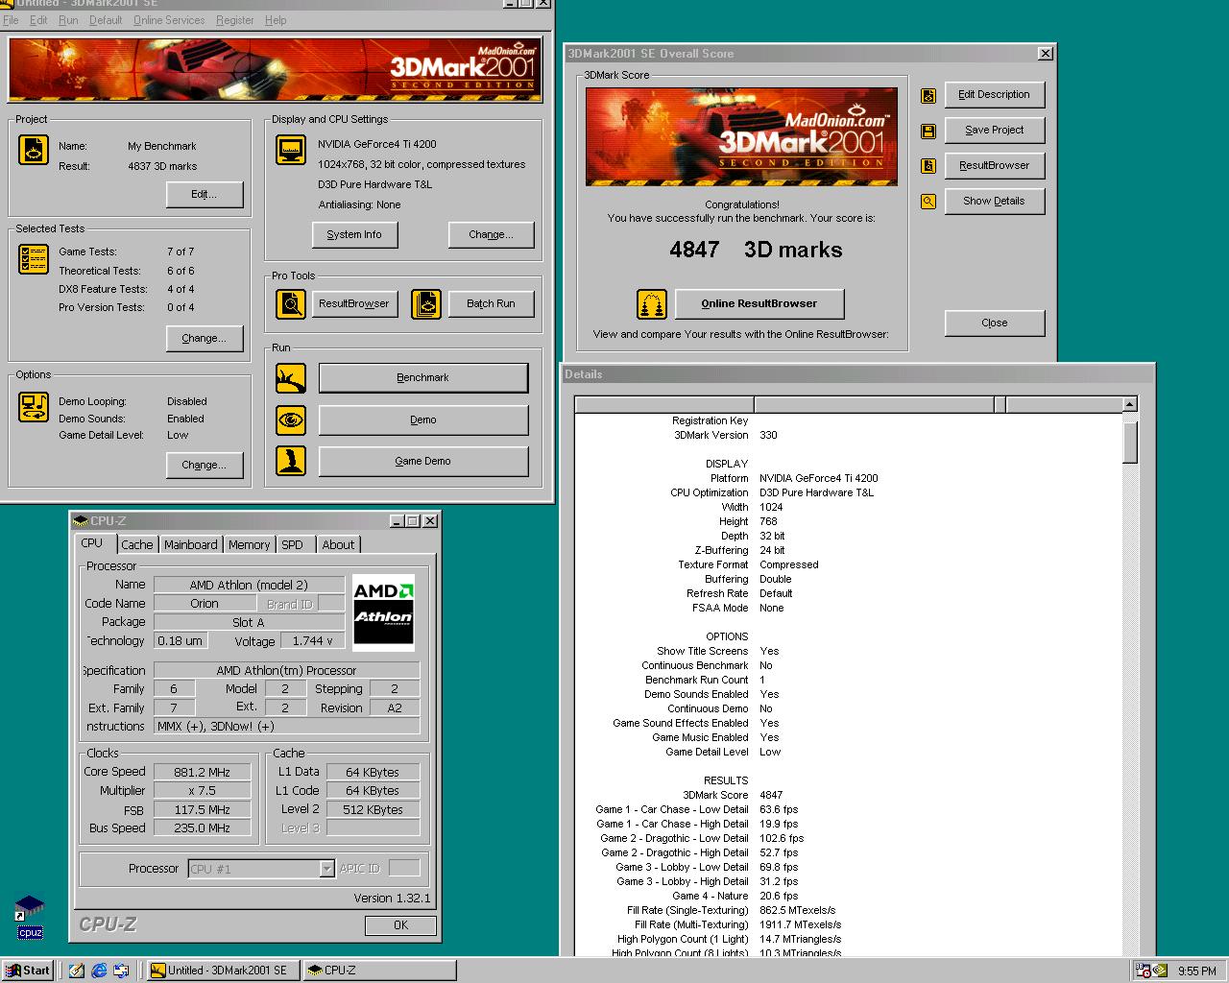Screen dimensions: 1229x983
Task: Switch to the SPD tab in CPU-Z
Action: click(293, 545)
